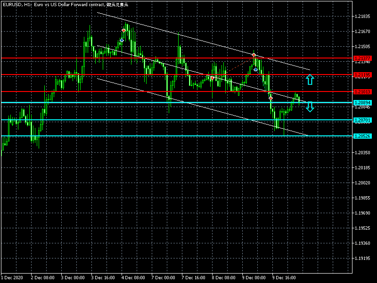This screenshot has height=283, width=377.
Task: Select the blue trade marker near 4 Dec 08:00
Action: 122,40
